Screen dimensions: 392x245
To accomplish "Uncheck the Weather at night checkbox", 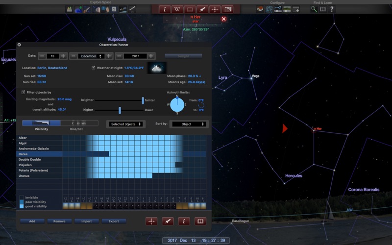I will (x=94, y=68).
